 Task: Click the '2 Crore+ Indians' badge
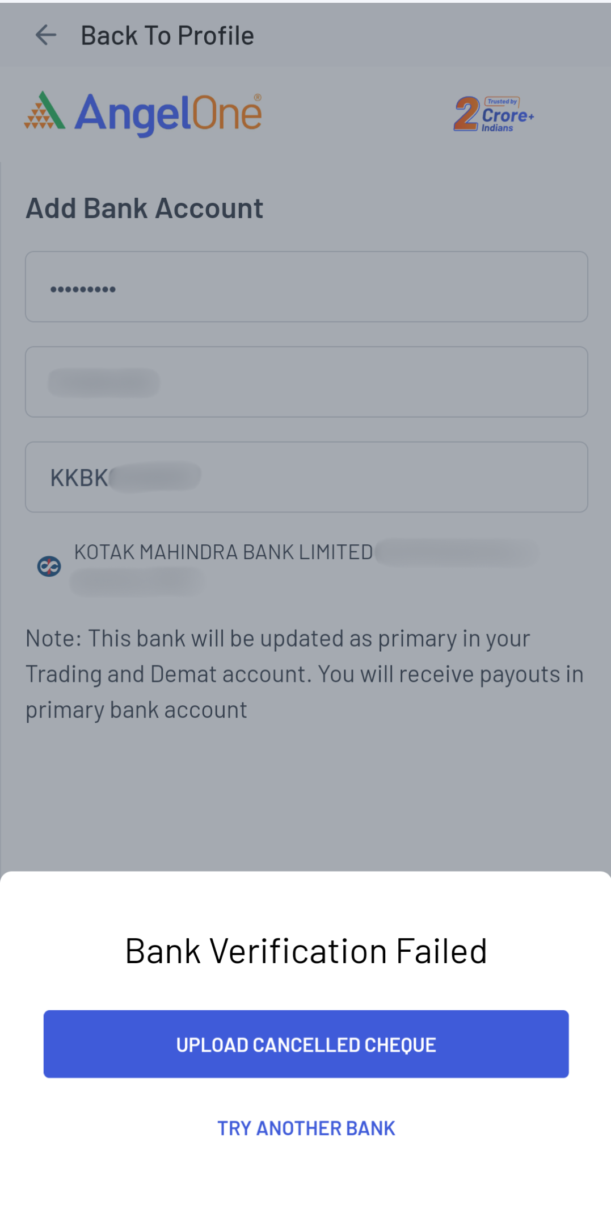tap(494, 114)
